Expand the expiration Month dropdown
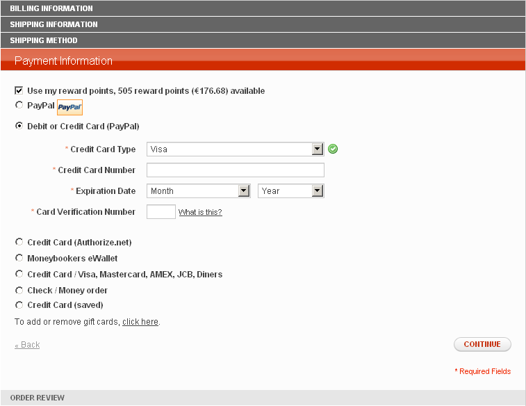526x406 pixels. click(199, 191)
